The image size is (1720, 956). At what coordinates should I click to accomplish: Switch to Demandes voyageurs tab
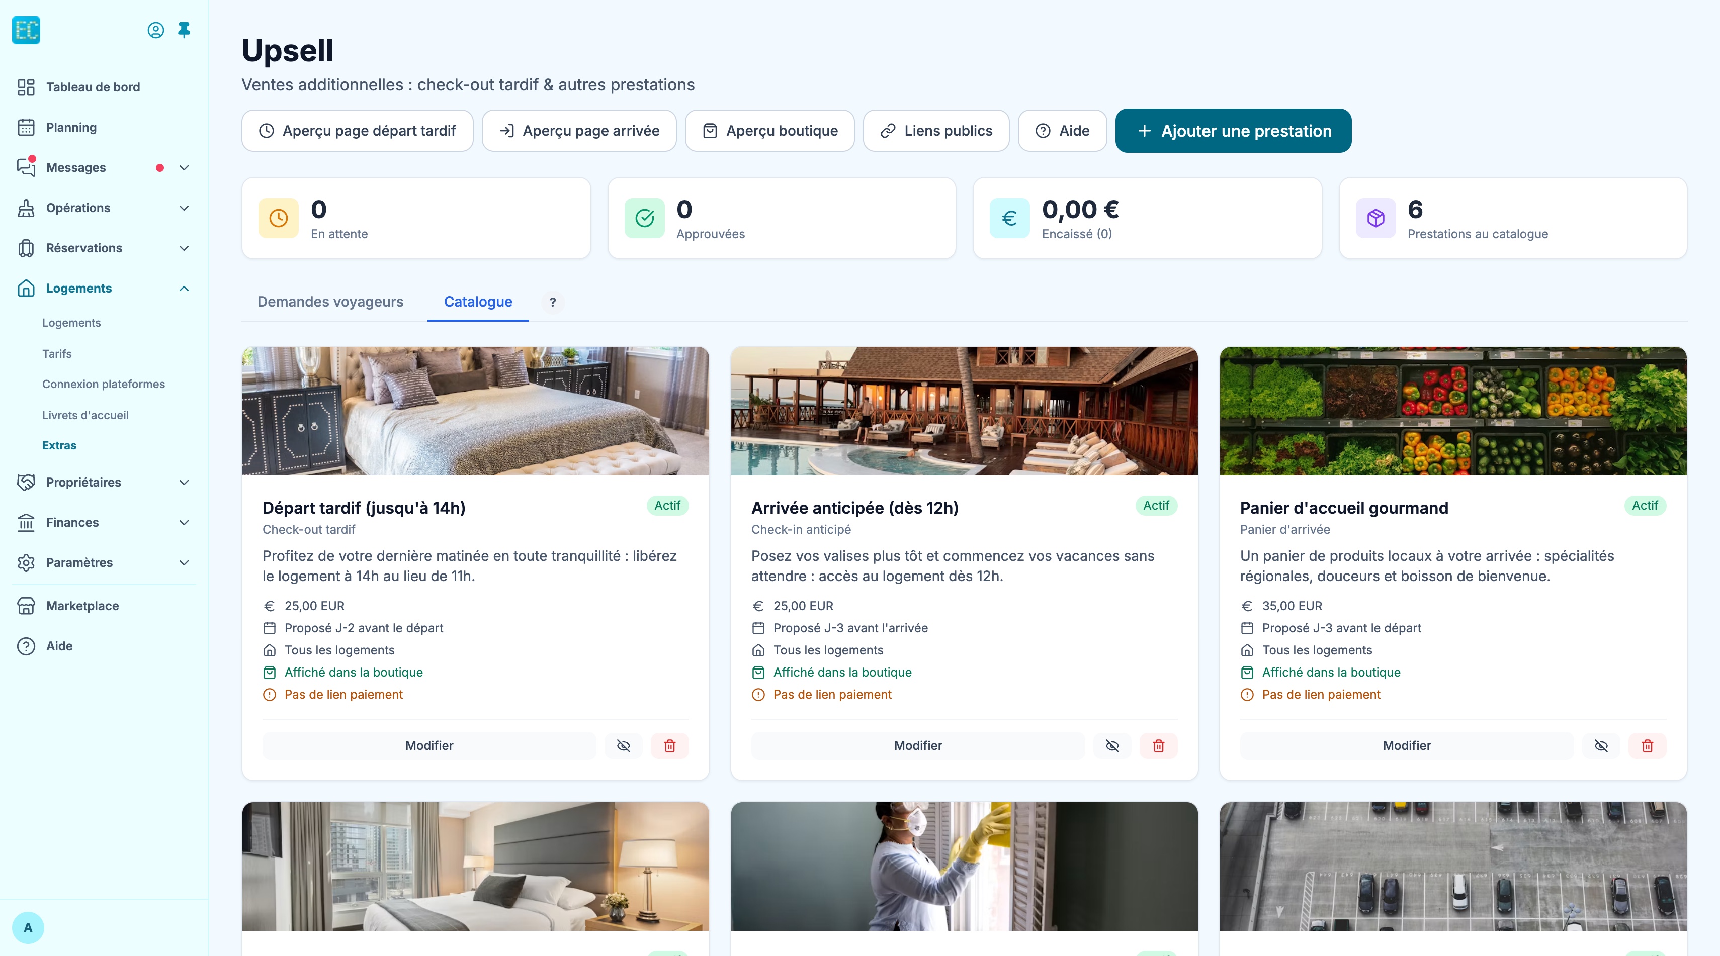pos(330,302)
